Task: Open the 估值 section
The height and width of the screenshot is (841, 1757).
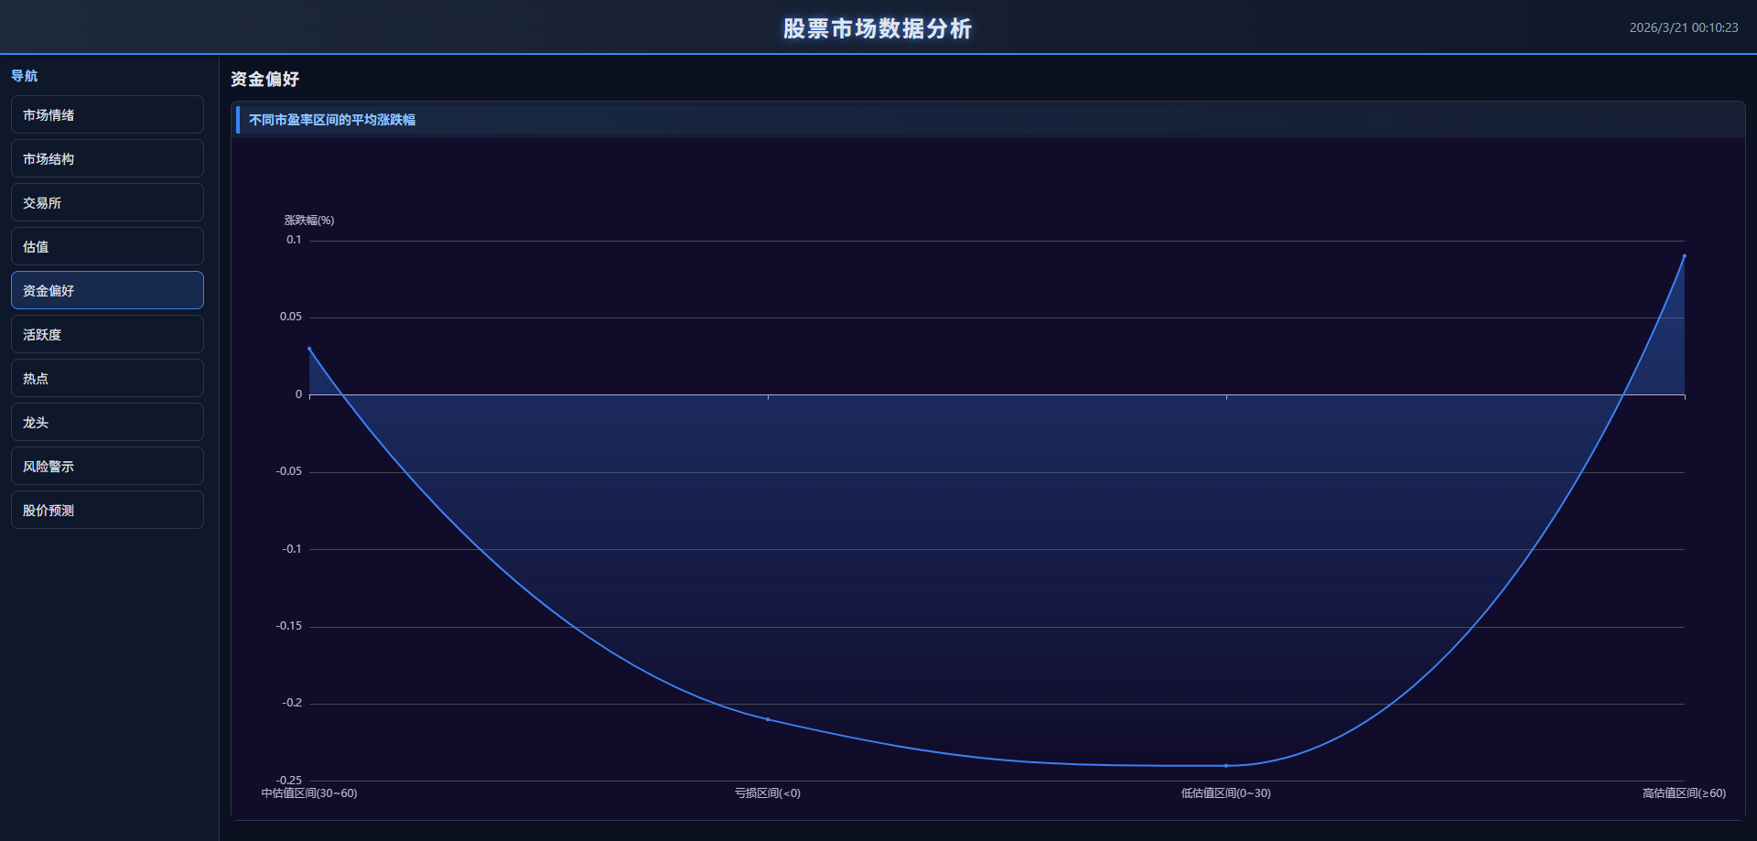Action: (x=107, y=247)
